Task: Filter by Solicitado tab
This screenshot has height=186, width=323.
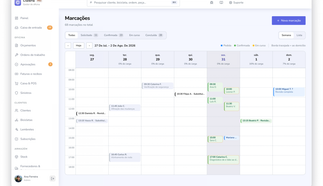Action: pos(89,35)
